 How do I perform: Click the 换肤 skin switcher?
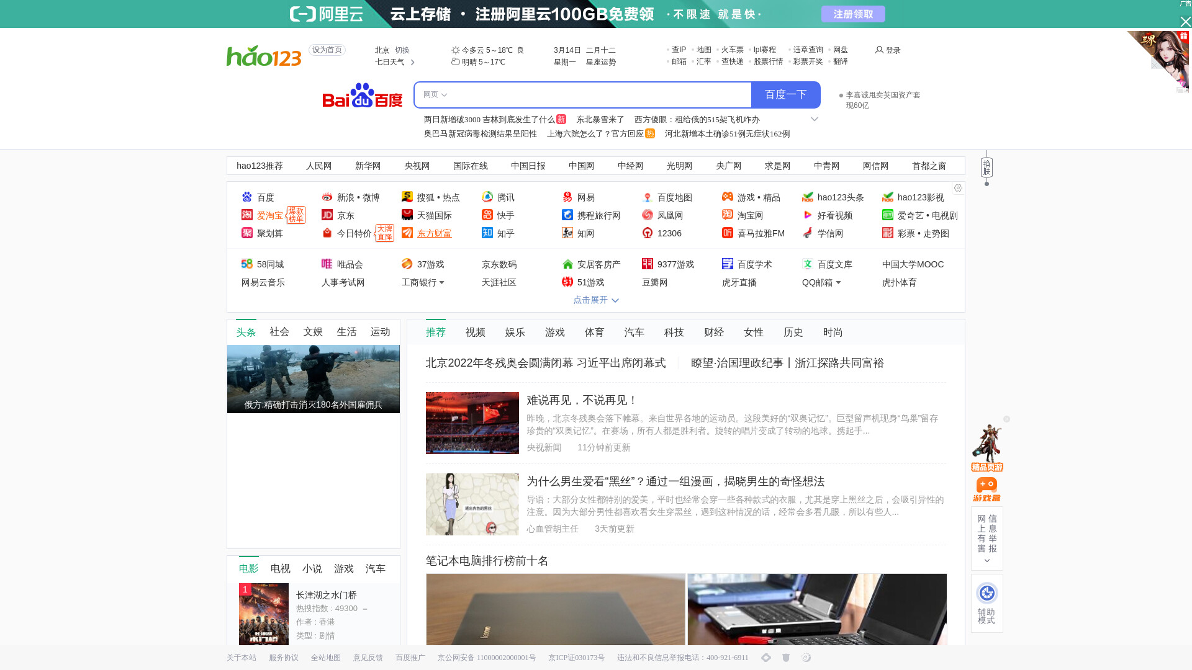[x=987, y=167]
